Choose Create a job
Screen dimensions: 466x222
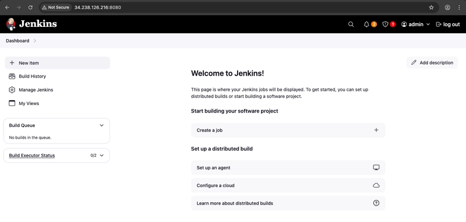coord(288,130)
